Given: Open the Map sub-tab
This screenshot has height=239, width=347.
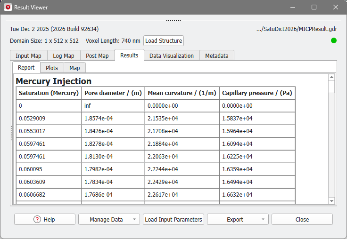Looking at the screenshot, I should pyautogui.click(x=74, y=68).
